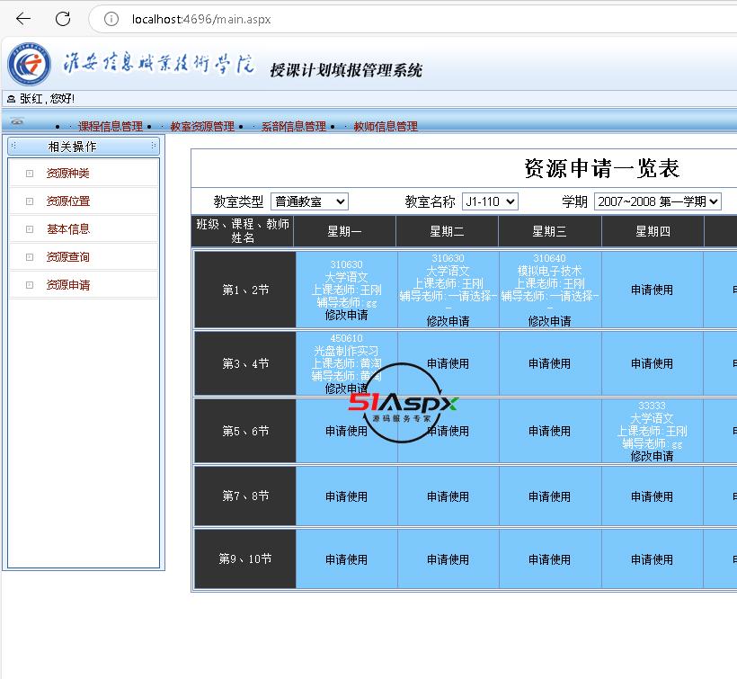Open the 教室资源管理 menu
Viewport: 737px width, 679px height.
(202, 126)
